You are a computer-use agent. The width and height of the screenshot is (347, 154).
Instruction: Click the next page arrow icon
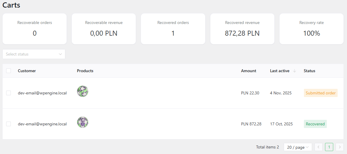[x=340, y=147]
